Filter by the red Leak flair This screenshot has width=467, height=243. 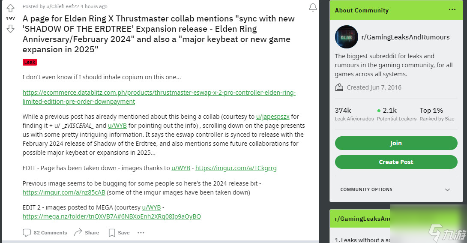tap(30, 62)
